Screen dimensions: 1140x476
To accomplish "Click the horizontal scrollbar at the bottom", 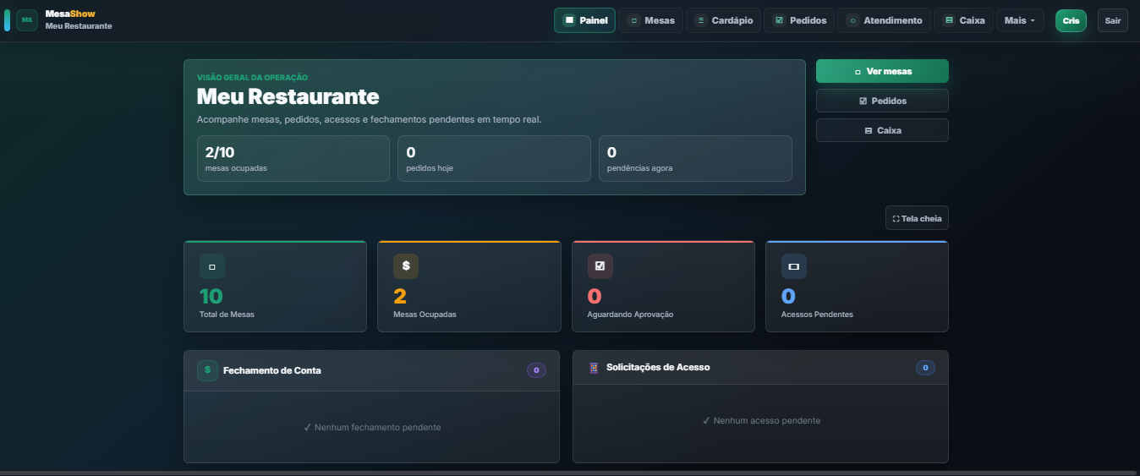I will pyautogui.click(x=567, y=473).
